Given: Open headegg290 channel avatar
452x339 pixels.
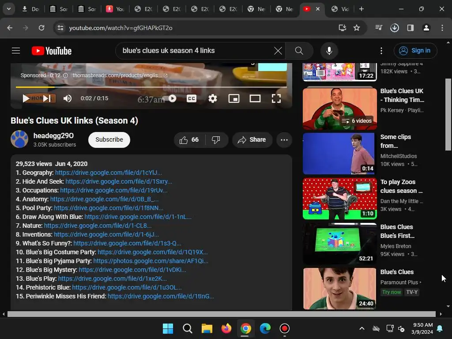Looking at the screenshot, I should point(19,139).
